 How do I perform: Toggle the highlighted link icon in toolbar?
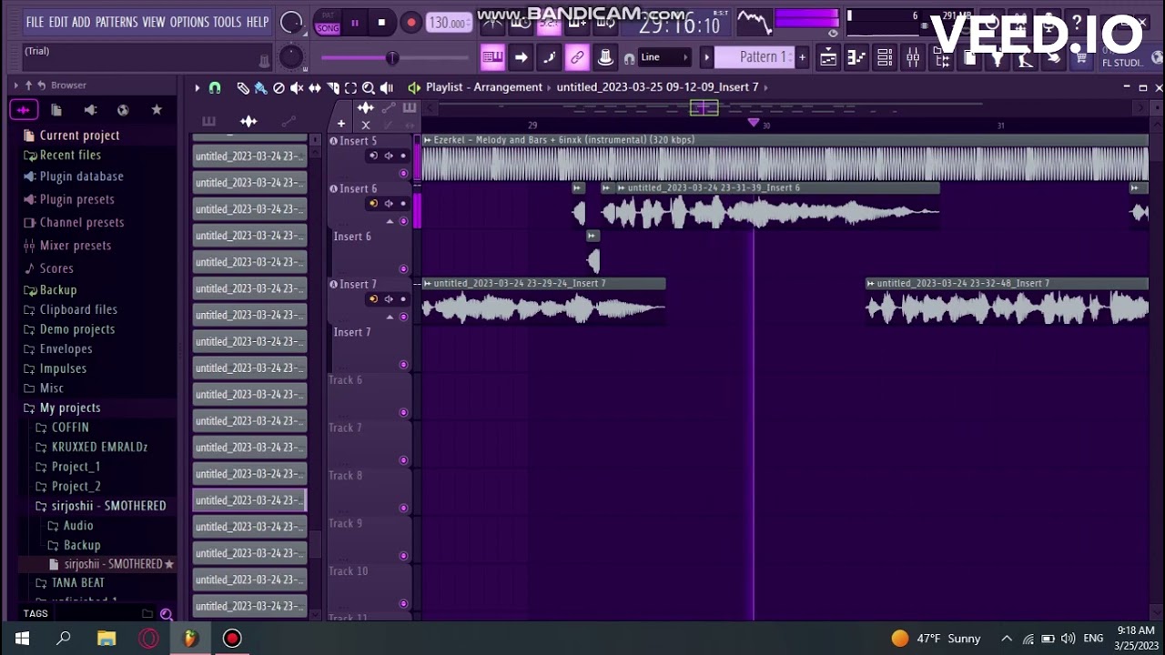tap(577, 57)
